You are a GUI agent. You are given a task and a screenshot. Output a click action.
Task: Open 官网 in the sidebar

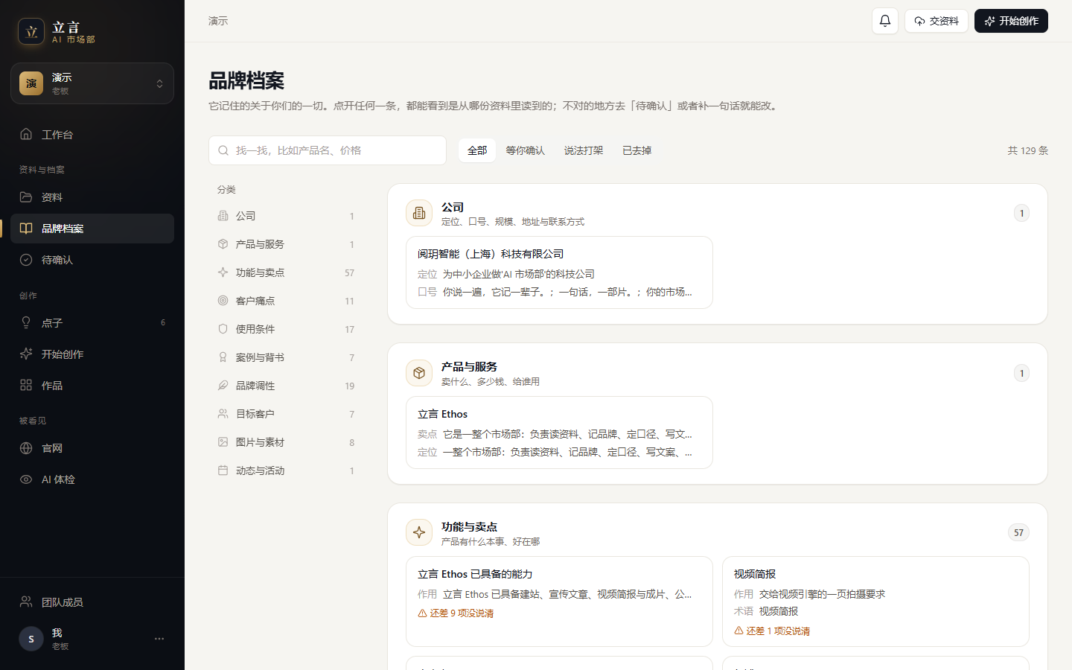click(x=92, y=448)
